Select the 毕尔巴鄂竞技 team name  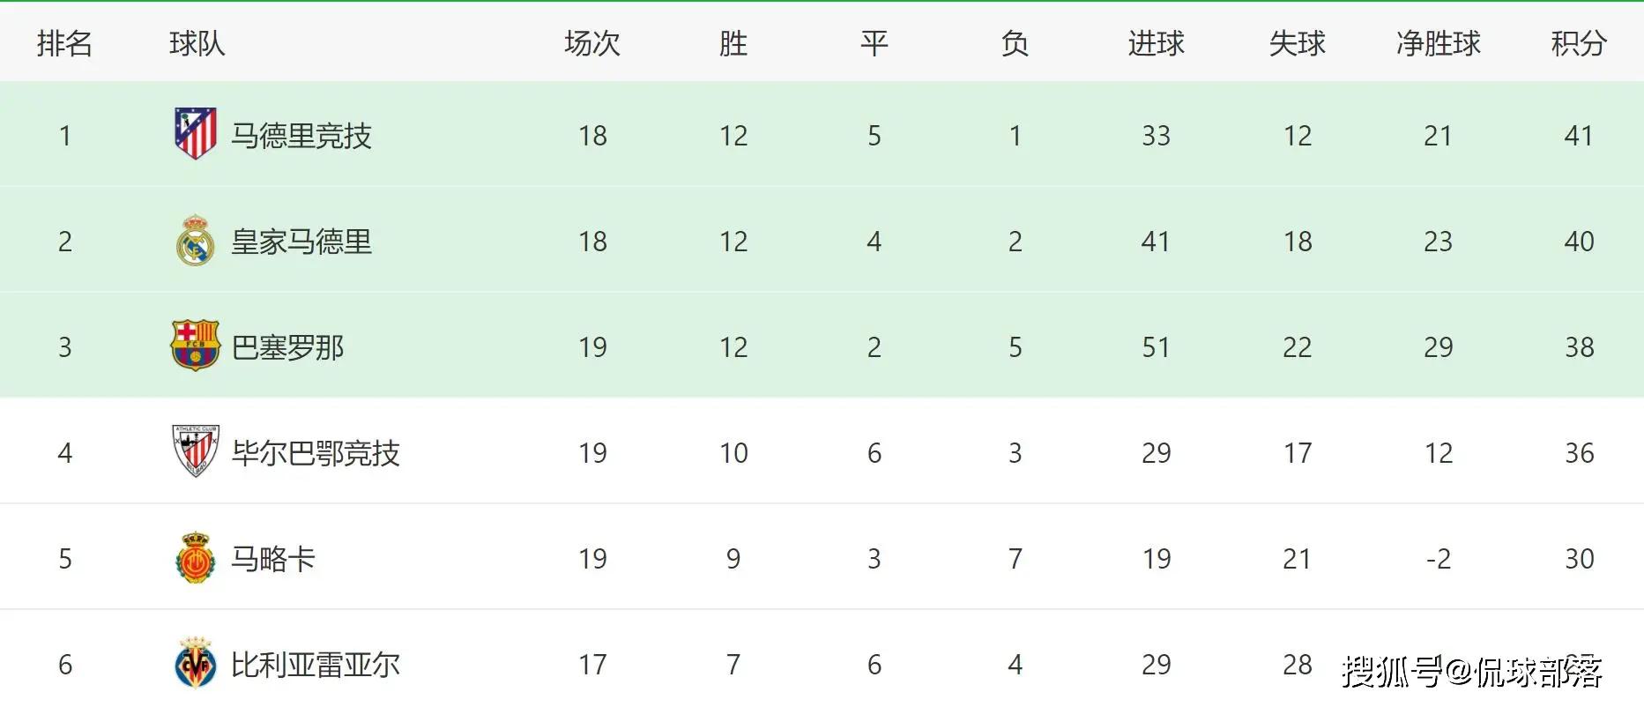point(316,453)
